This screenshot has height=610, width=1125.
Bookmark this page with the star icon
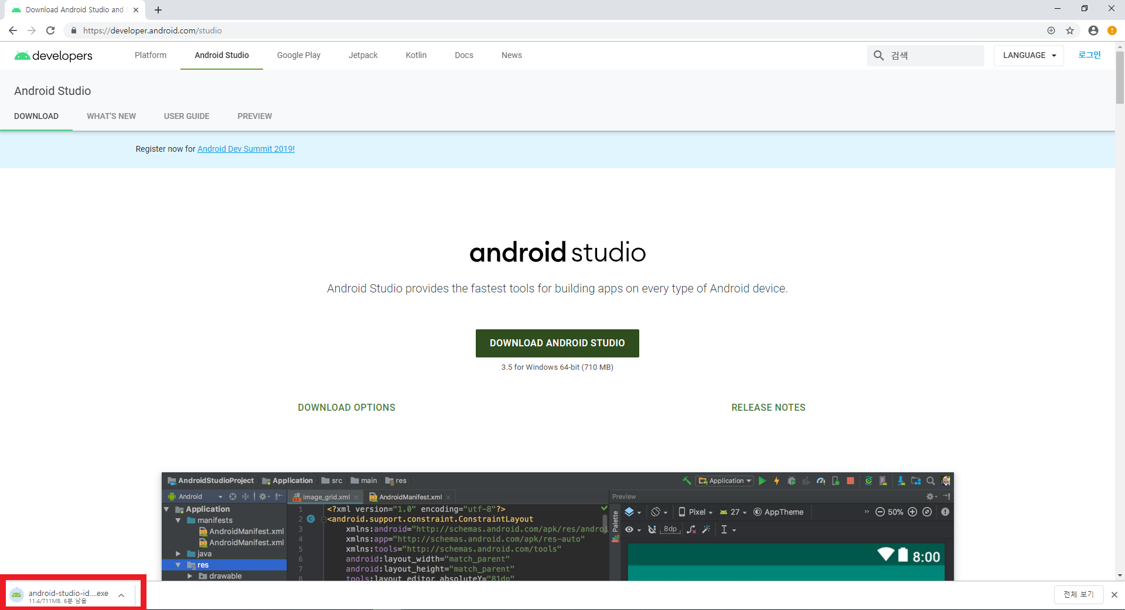coord(1070,30)
